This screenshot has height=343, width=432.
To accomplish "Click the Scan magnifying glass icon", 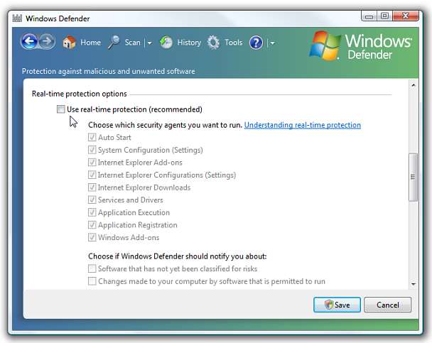I will (x=114, y=42).
